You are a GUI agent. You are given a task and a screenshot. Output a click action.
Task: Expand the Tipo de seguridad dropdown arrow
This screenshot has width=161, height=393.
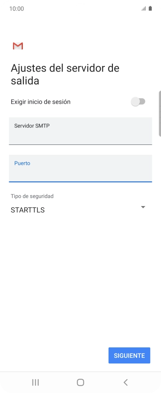143,207
